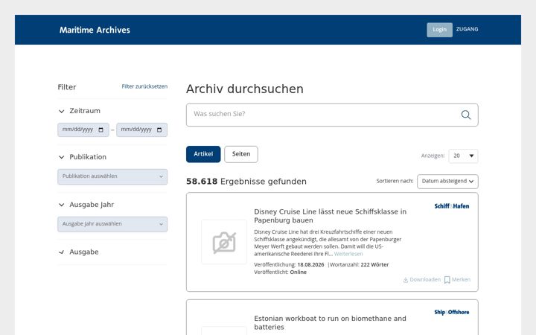
Task: Open the ZUGANG link in header
Action: (467, 29)
